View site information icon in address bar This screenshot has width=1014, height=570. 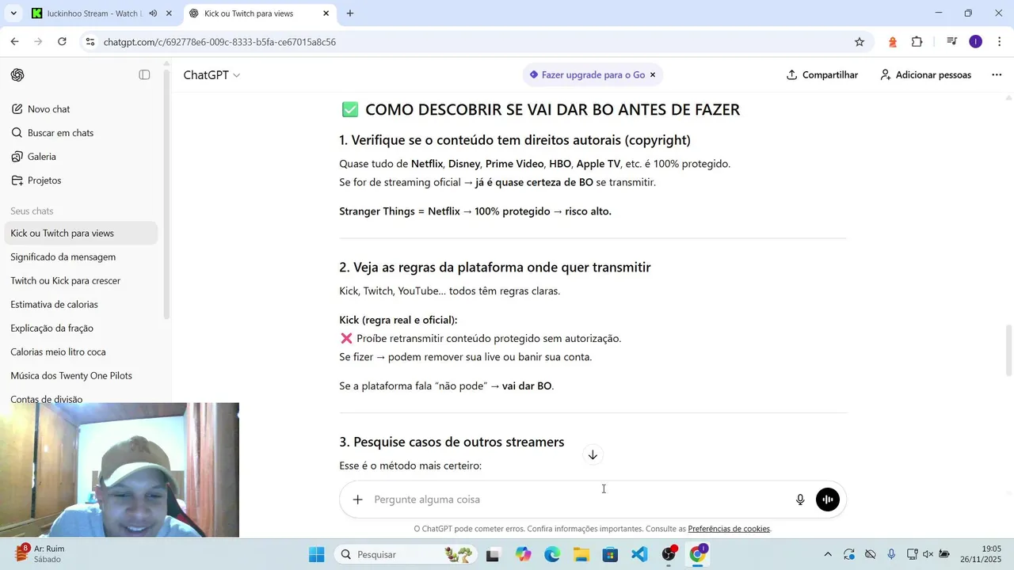(x=90, y=42)
